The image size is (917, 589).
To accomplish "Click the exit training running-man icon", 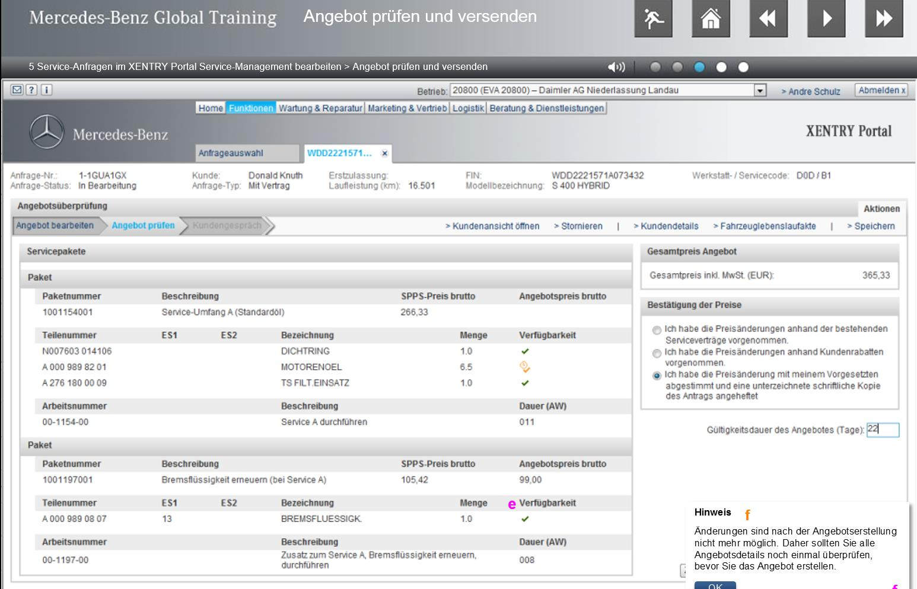I will pyautogui.click(x=654, y=18).
